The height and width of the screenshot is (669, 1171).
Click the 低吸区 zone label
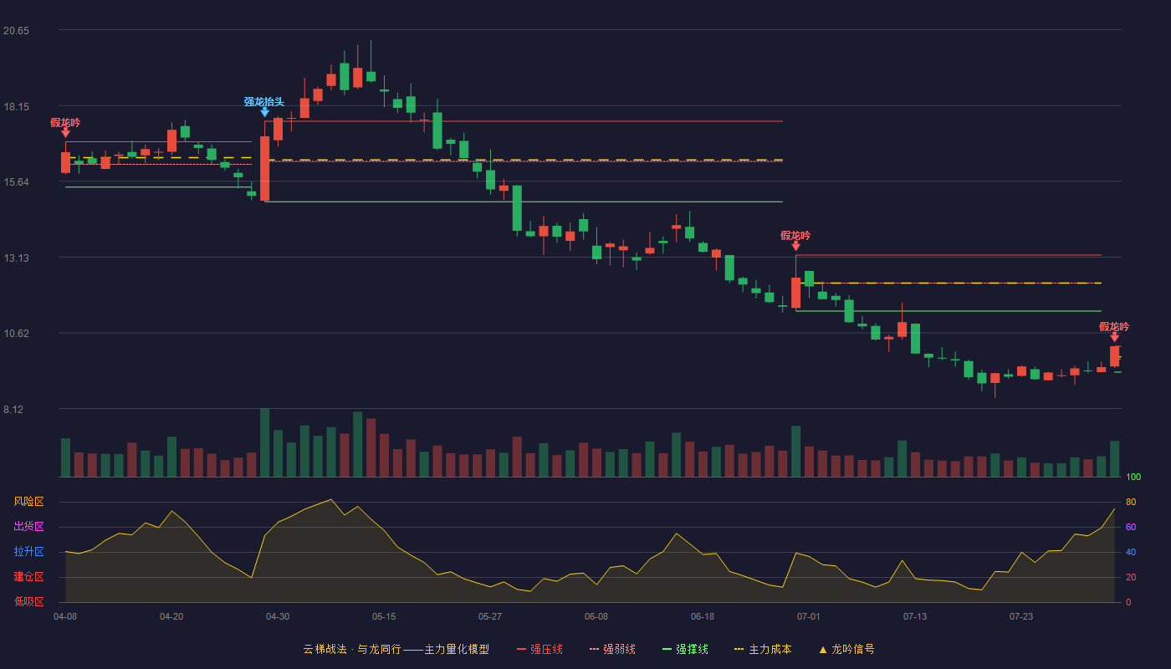tap(29, 601)
